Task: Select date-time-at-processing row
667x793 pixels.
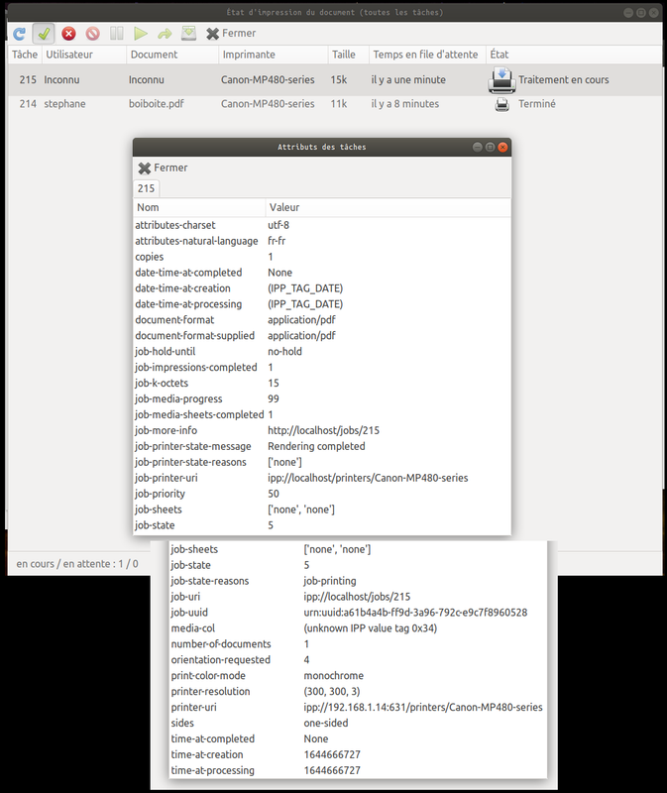Action: (322, 304)
